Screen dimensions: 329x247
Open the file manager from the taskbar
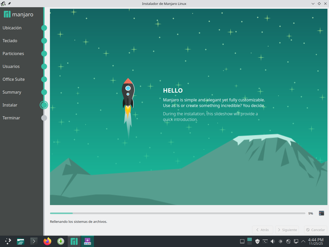point(21,241)
